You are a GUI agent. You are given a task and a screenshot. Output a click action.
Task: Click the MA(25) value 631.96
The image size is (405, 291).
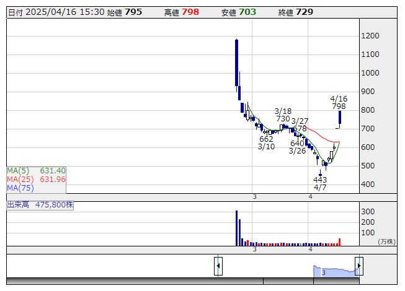[x=53, y=180]
